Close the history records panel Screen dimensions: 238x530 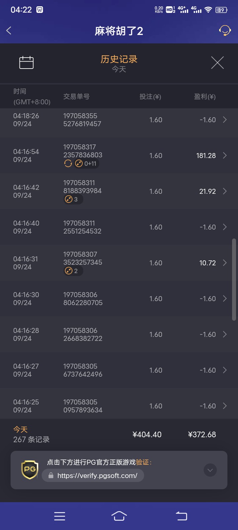pos(217,63)
